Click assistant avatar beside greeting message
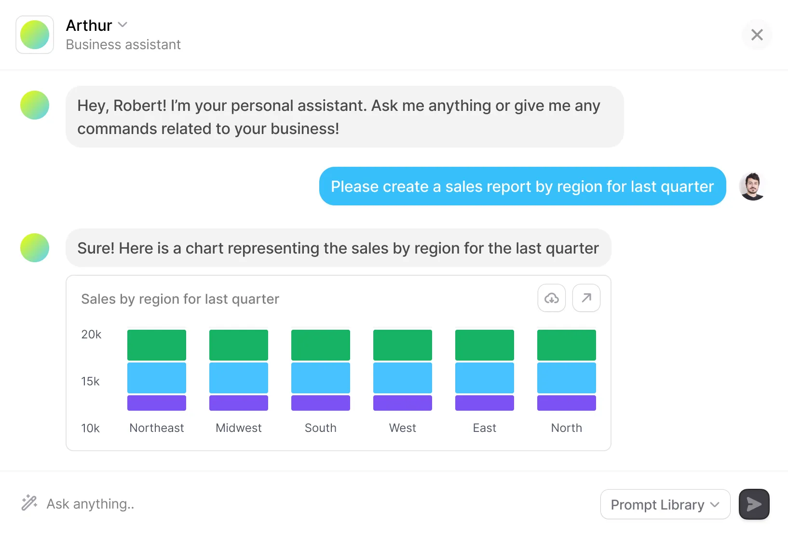788x537 pixels. coord(35,105)
